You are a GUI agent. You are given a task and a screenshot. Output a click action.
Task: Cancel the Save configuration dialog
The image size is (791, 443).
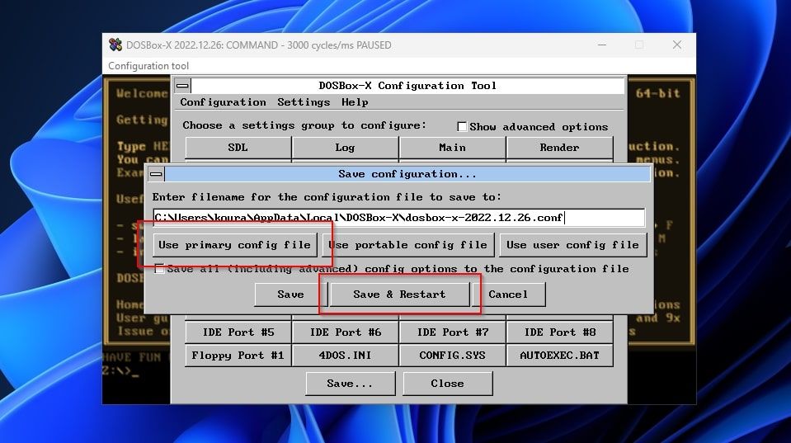[x=509, y=295]
